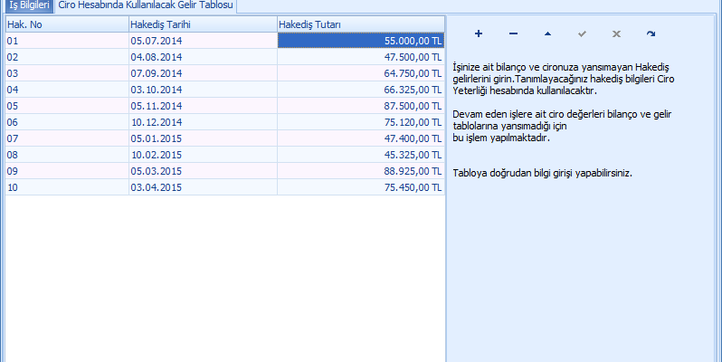Click the minus icon to delete record
The image size is (722, 362).
[x=513, y=34]
